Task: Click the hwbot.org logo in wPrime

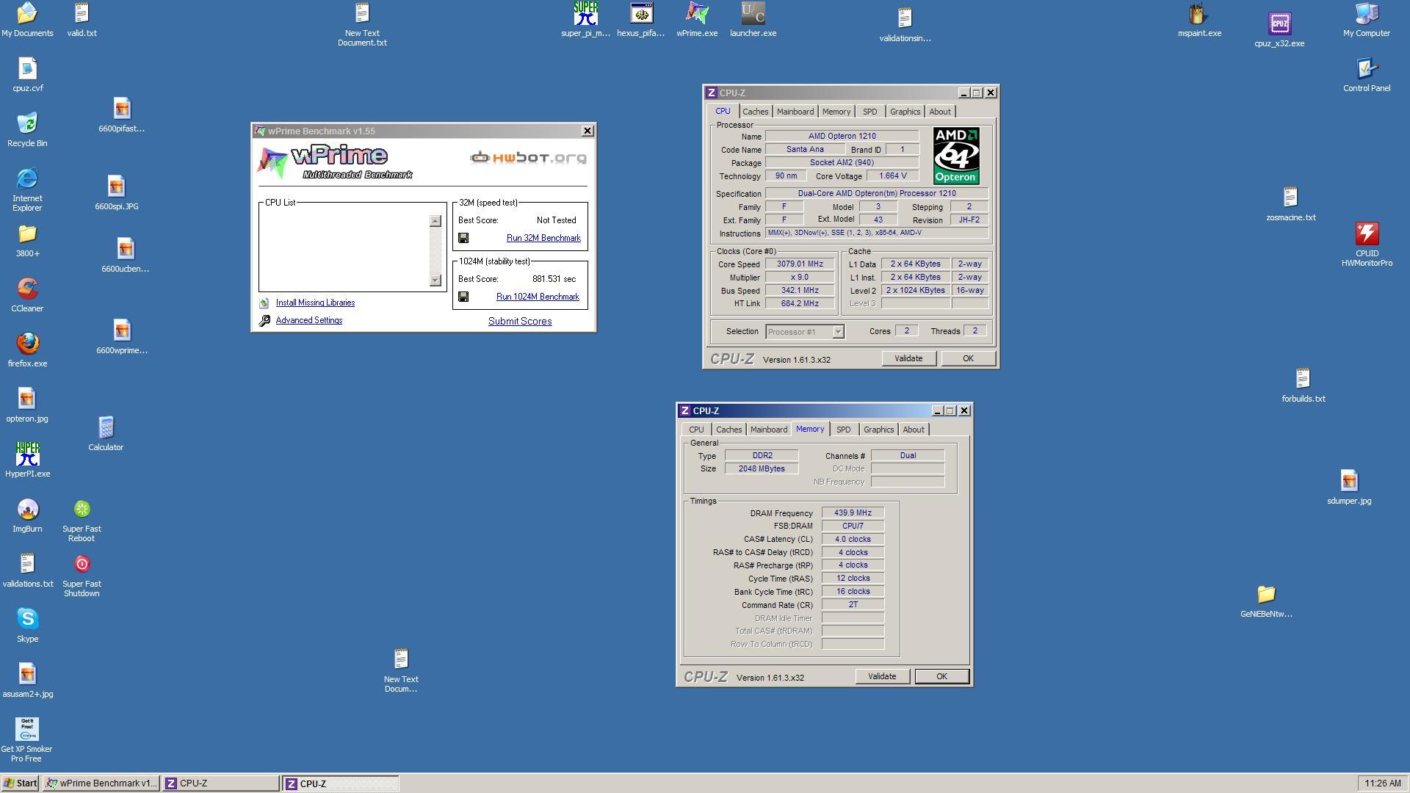Action: pos(529,158)
